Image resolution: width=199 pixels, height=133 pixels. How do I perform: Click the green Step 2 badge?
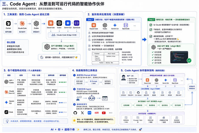151,20
